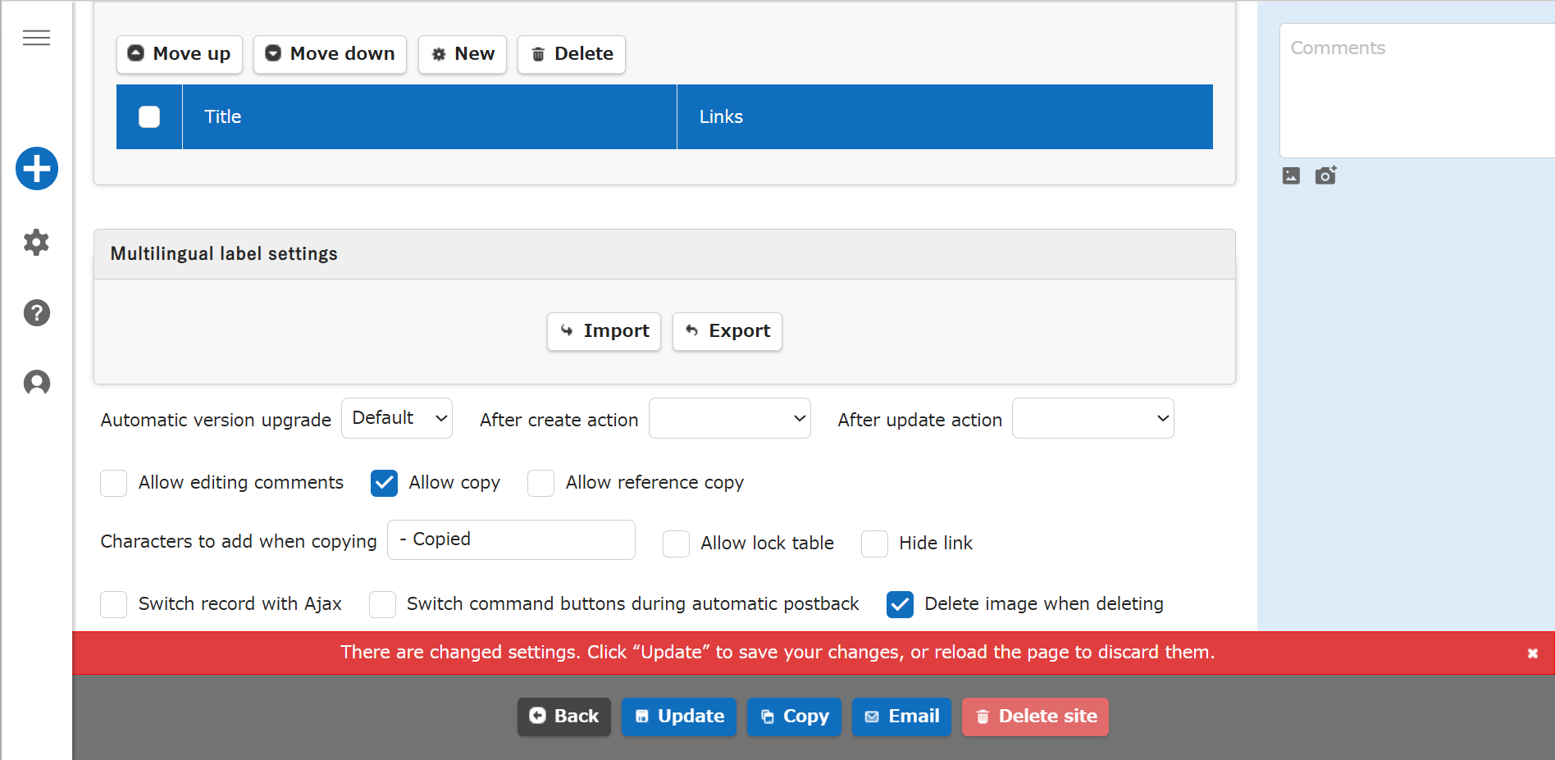The height and width of the screenshot is (760, 1555).
Task: Click the Title column header
Action: tap(430, 117)
